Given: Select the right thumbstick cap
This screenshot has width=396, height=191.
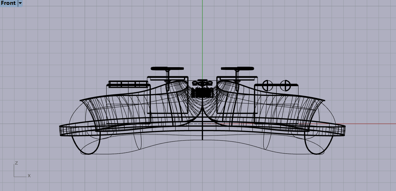Looking at the screenshot, I should click(x=237, y=69).
